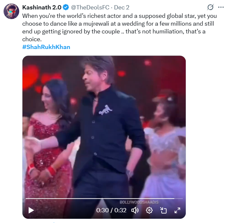Open the video settings gear
Screen dimensions: 229x223
click(149, 210)
